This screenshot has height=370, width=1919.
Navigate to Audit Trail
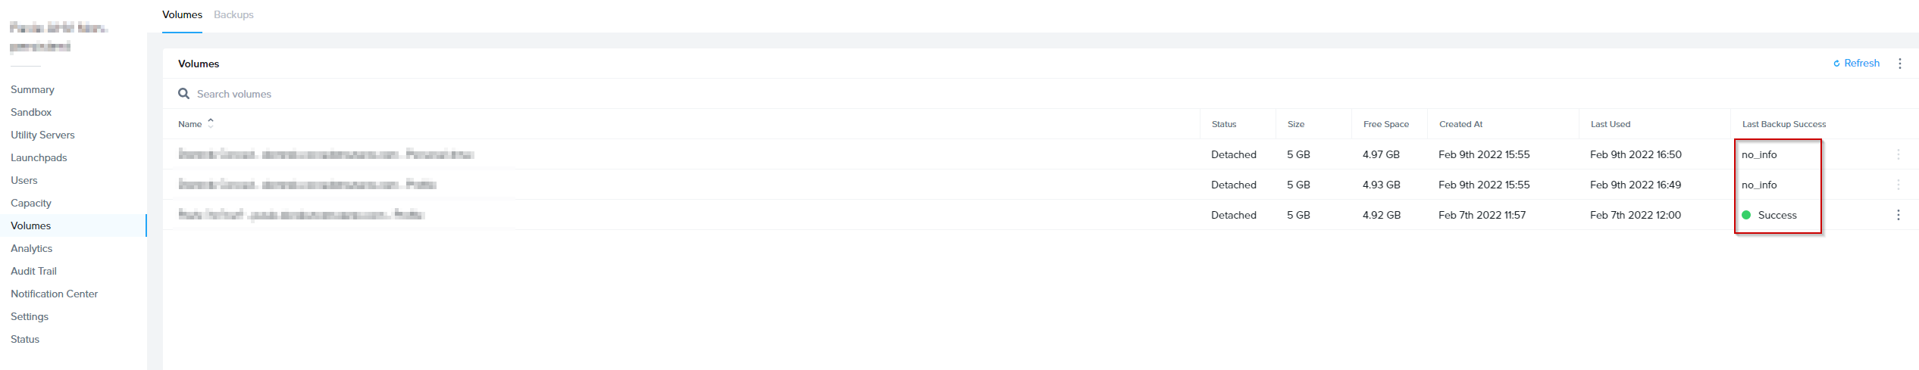point(33,271)
